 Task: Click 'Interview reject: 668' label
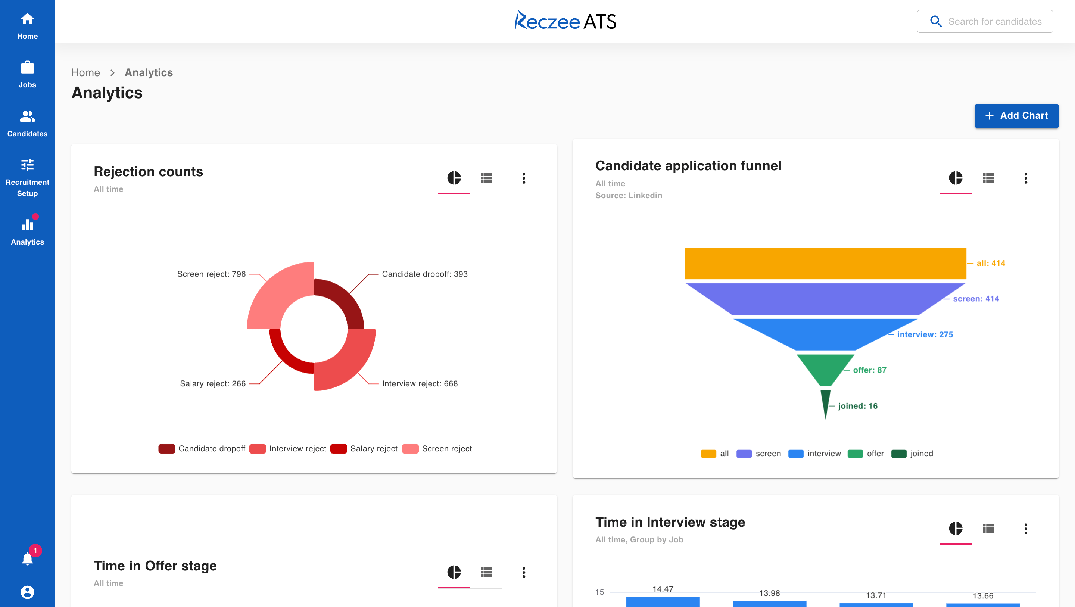pos(420,384)
